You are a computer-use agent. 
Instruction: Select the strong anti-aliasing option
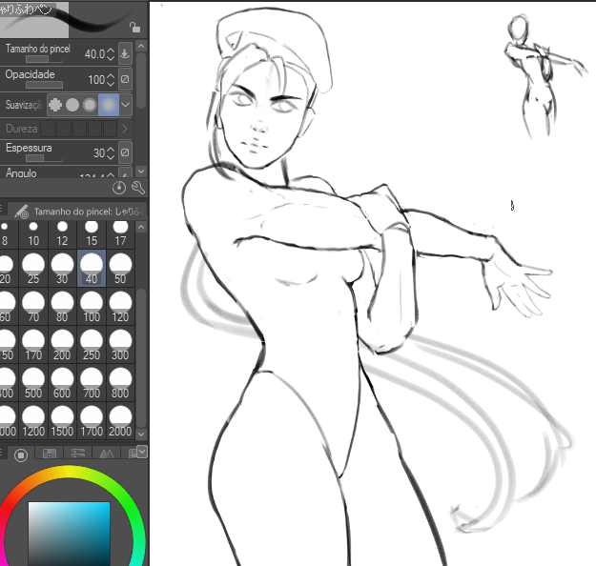pos(109,105)
